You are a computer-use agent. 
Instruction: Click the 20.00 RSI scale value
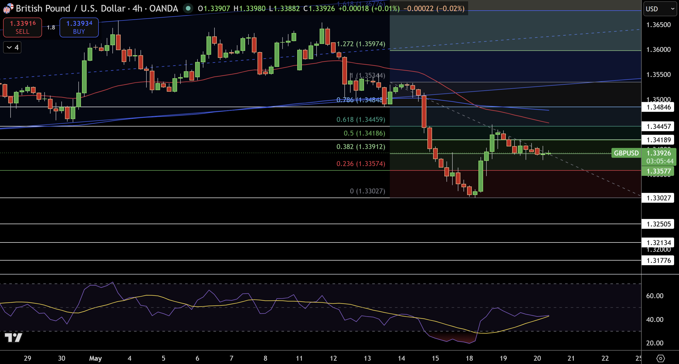tap(655, 343)
